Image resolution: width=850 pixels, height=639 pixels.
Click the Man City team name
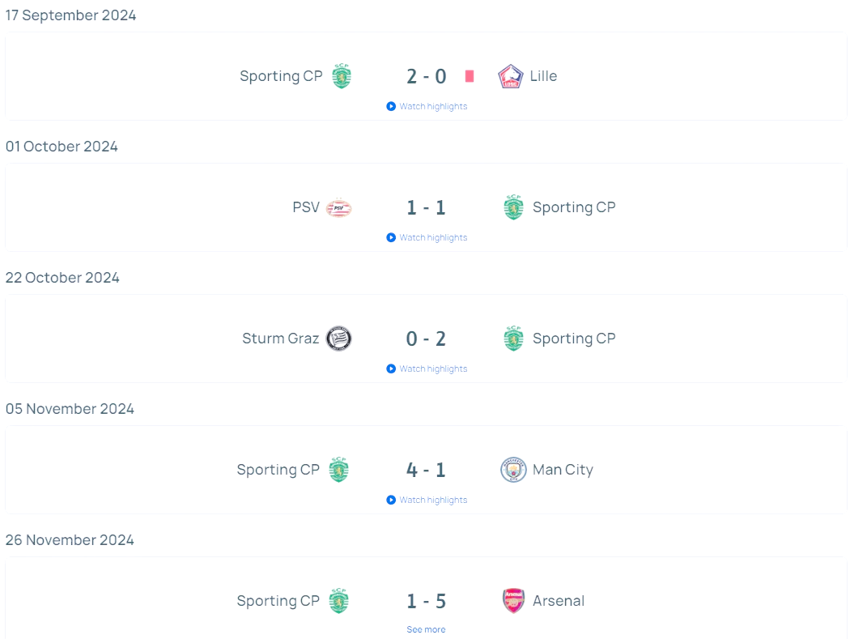(x=563, y=470)
